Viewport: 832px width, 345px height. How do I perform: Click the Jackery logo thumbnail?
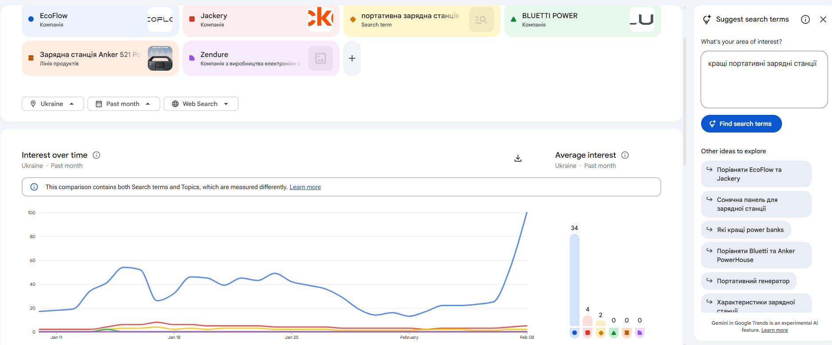point(321,19)
